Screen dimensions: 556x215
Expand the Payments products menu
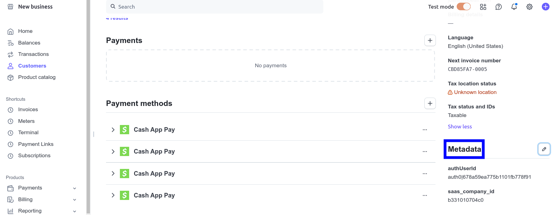[x=74, y=188]
